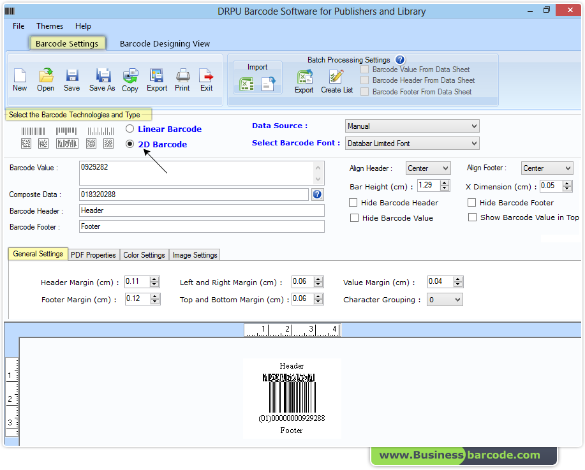
Task: Select the General Settings tab
Action: (38, 254)
